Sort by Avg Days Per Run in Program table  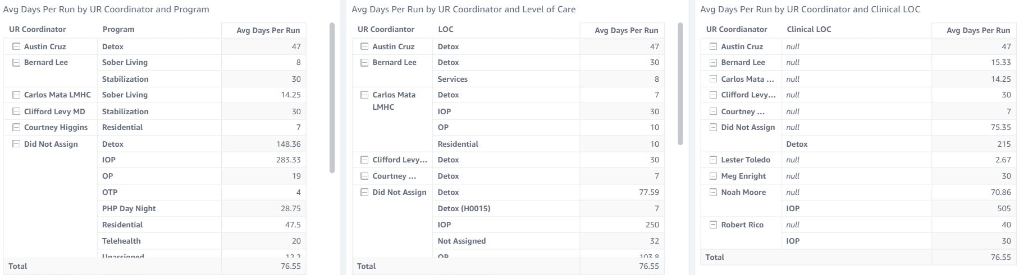pyautogui.click(x=268, y=30)
